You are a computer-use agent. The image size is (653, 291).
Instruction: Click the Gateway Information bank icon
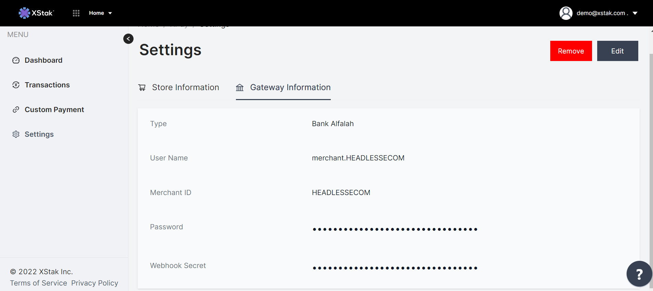pos(240,88)
